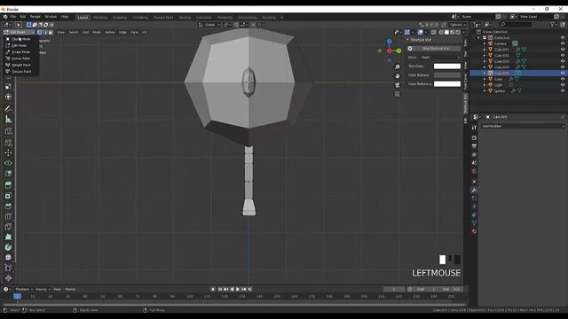
Task: Choose Texture Paint from the mode list
Action: click(x=20, y=72)
